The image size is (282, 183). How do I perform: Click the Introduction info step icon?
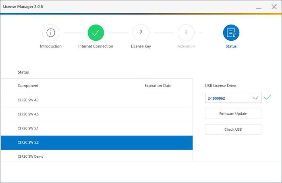click(51, 33)
